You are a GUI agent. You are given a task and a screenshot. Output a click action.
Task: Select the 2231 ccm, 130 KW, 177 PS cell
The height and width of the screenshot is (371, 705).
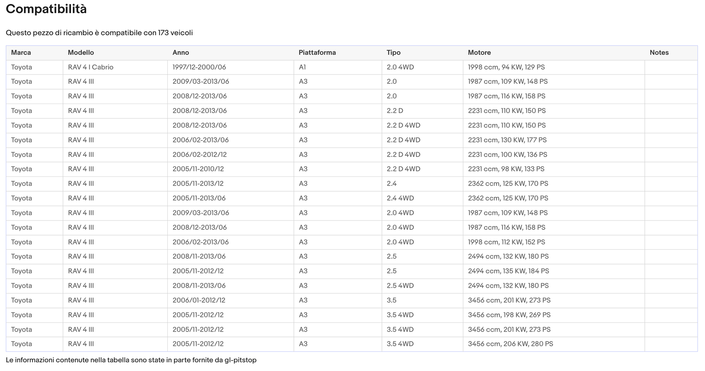click(554, 140)
